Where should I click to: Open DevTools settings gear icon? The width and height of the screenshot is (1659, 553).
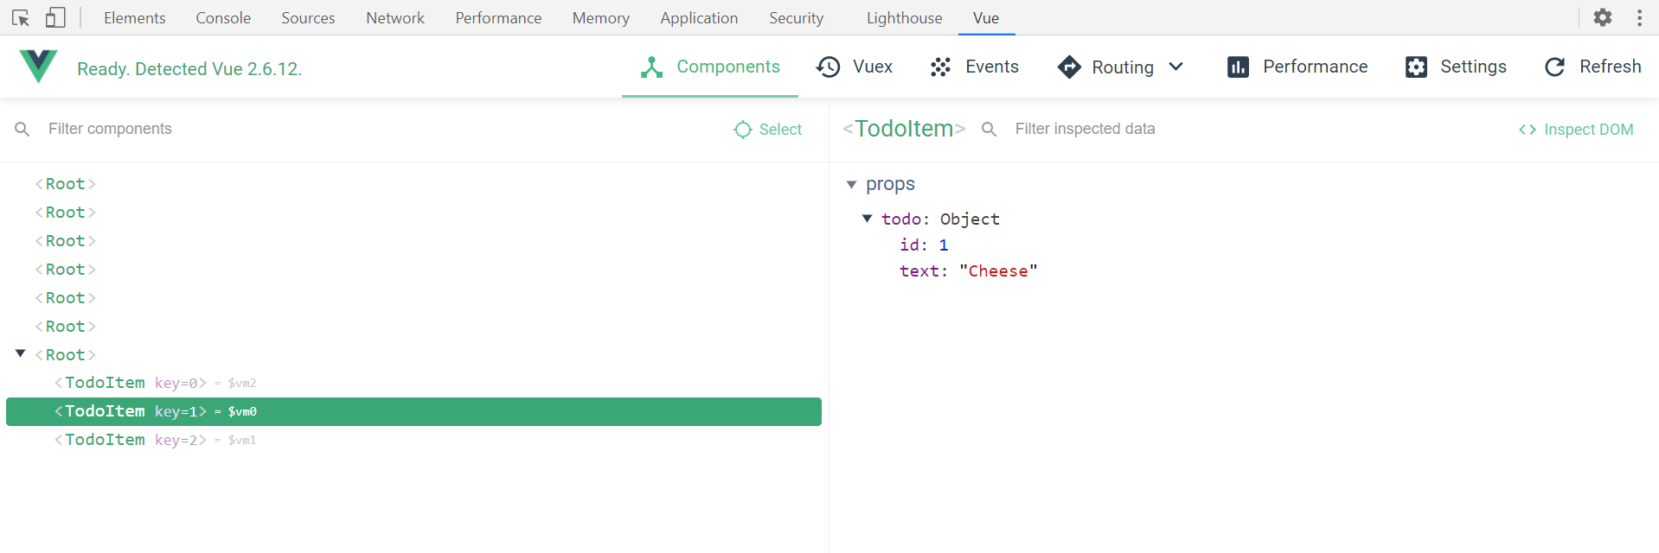(x=1602, y=17)
